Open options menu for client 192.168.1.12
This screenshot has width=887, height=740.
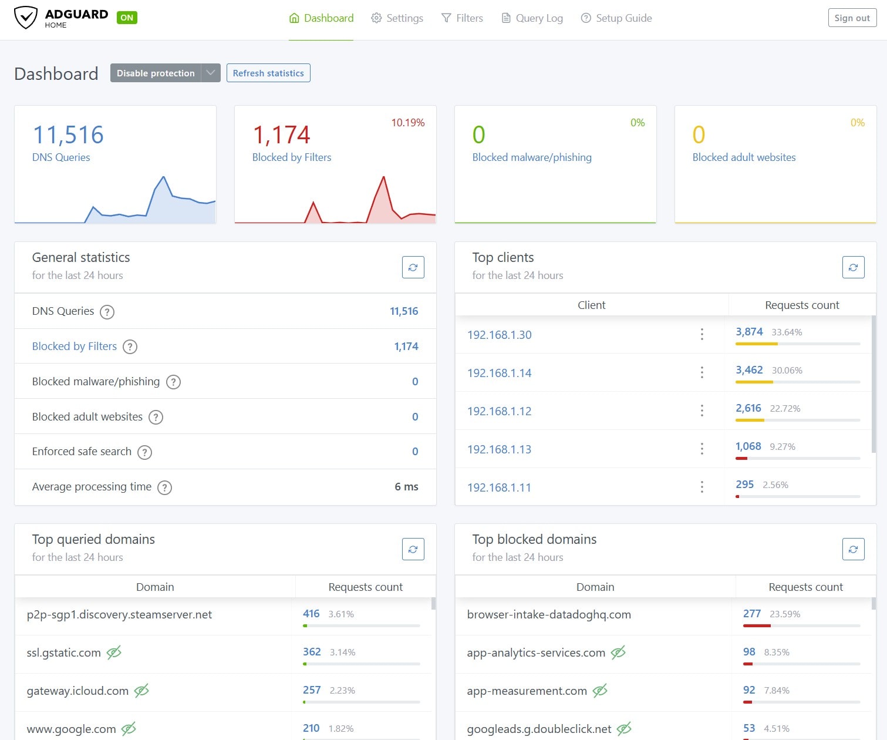[x=701, y=411]
